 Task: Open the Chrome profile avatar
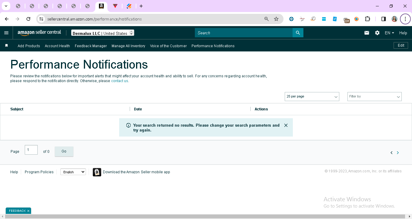[x=395, y=19]
